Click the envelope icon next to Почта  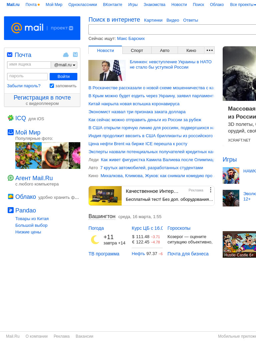[10, 55]
